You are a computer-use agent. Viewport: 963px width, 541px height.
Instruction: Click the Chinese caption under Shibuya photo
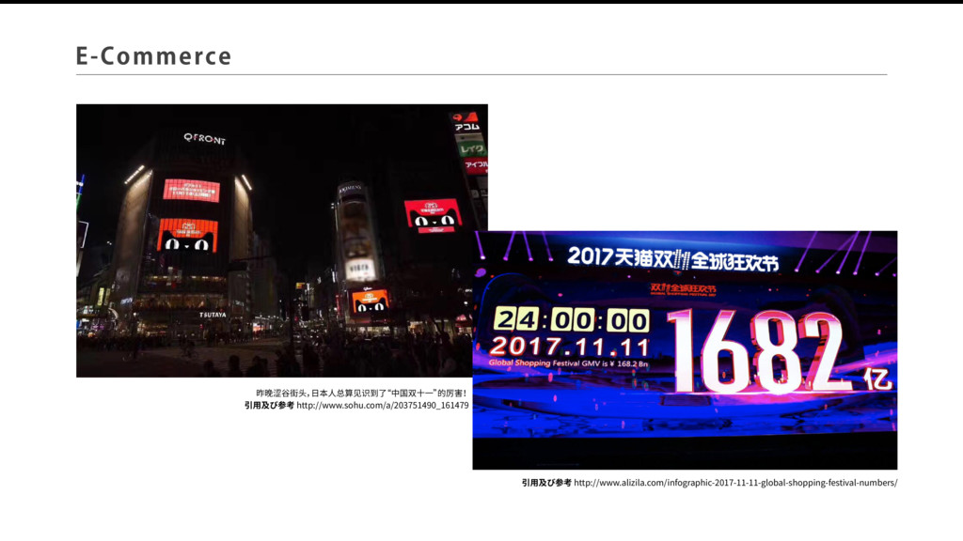(x=361, y=394)
